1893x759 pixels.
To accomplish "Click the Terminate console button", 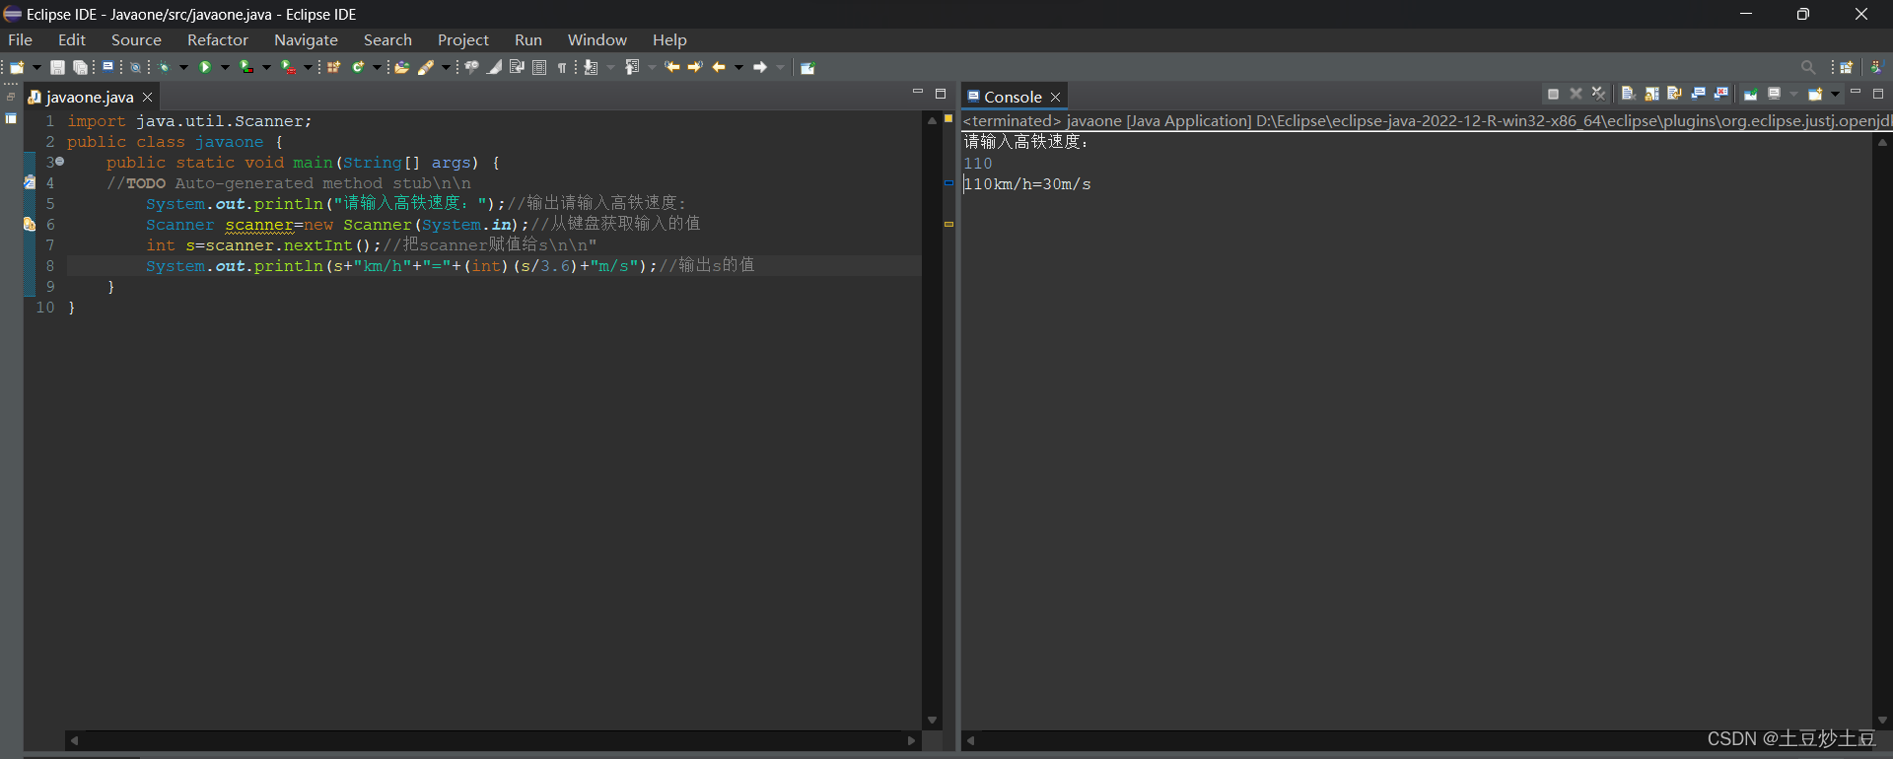I will (x=1553, y=94).
